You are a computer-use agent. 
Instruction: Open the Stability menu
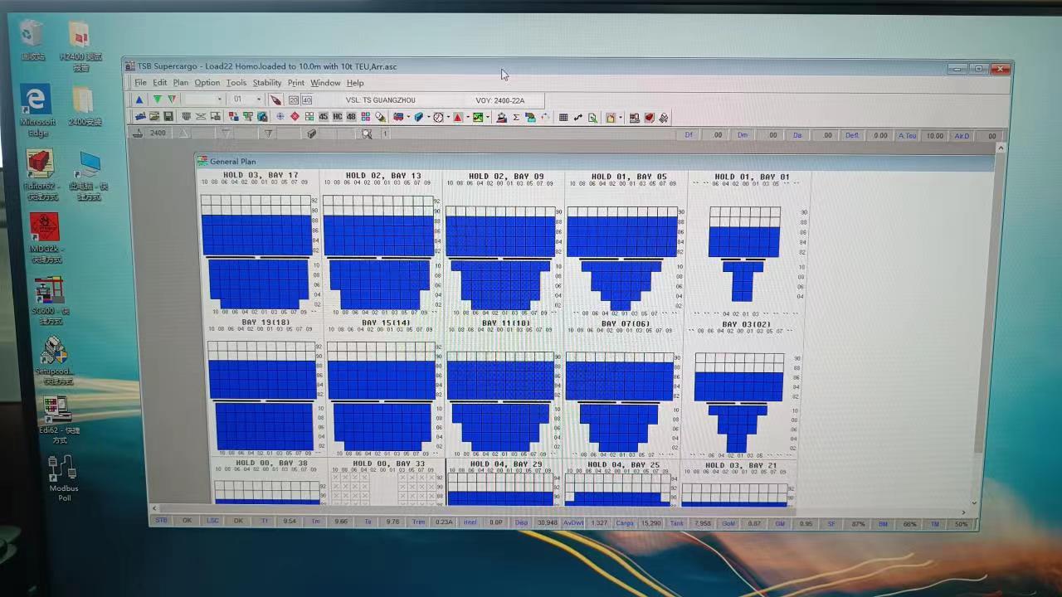click(x=266, y=83)
